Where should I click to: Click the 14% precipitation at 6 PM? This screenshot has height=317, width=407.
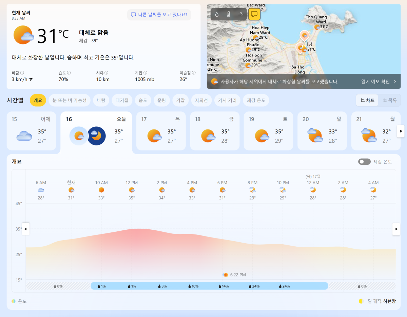[x=224, y=286]
